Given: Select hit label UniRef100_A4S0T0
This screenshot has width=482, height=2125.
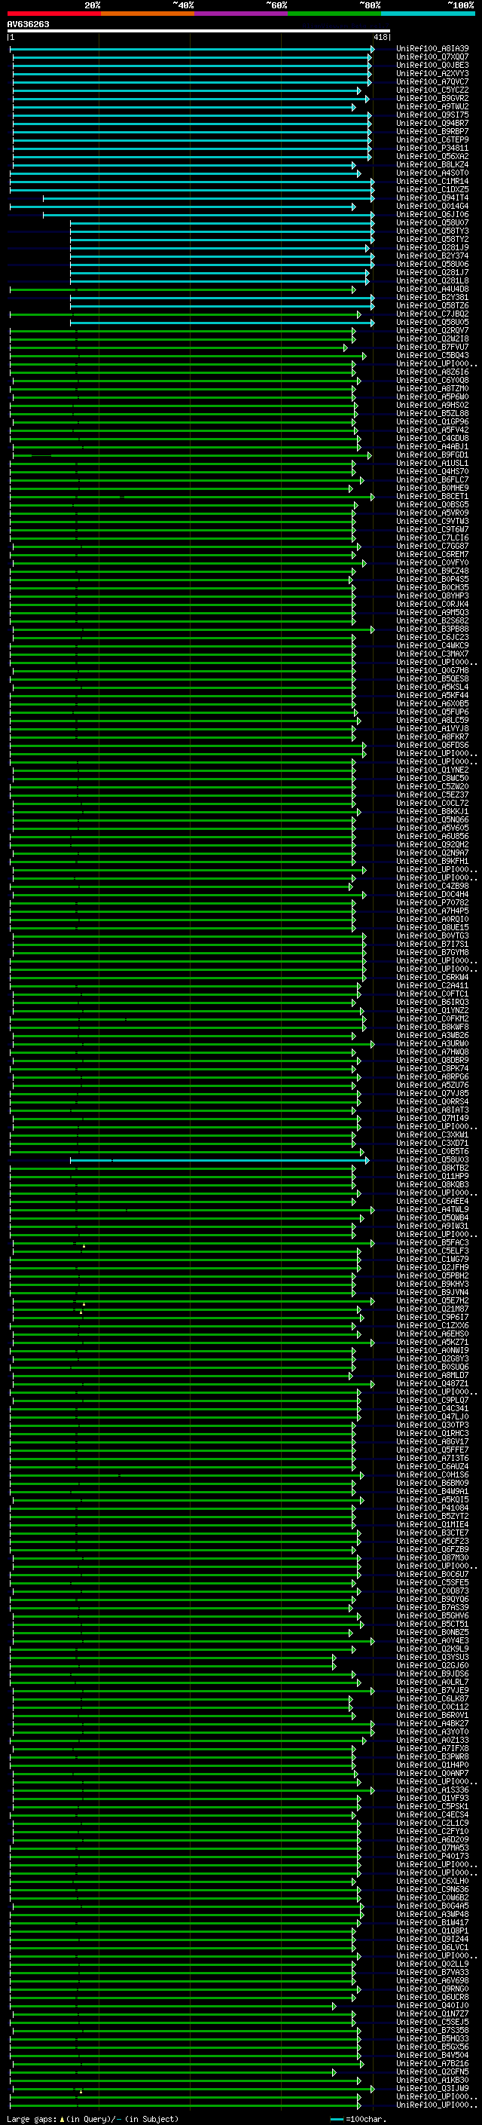Looking at the screenshot, I should (x=432, y=173).
